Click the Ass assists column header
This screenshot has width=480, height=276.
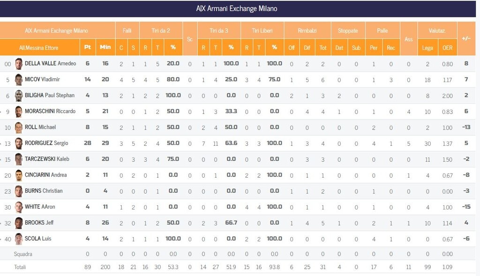(409, 39)
